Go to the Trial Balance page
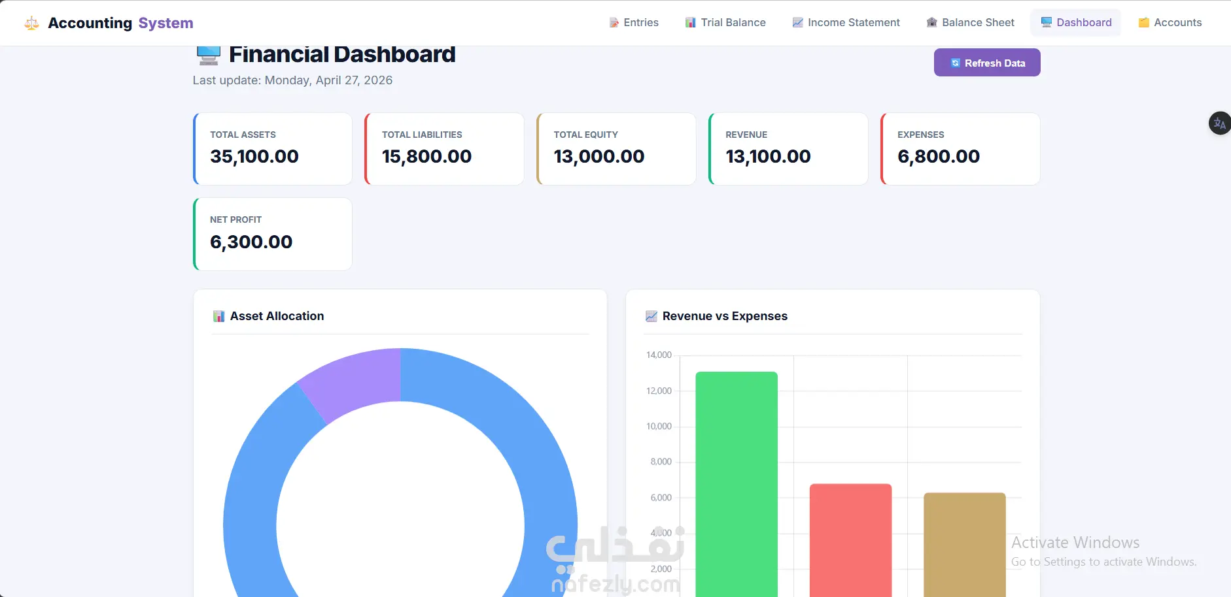This screenshot has width=1231, height=597. click(x=725, y=23)
